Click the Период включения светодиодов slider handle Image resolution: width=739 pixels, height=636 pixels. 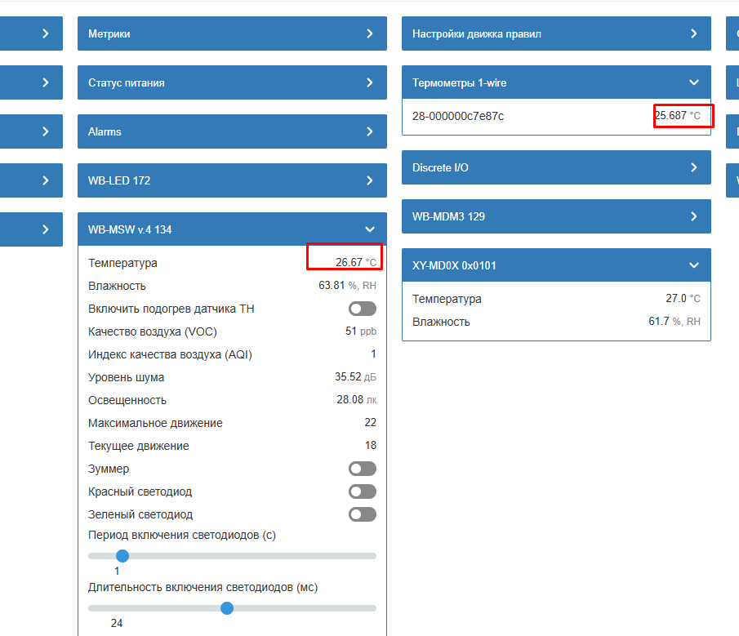[x=122, y=556]
